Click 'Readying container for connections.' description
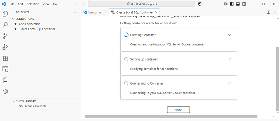The image size is (280, 121). tap(154, 69)
